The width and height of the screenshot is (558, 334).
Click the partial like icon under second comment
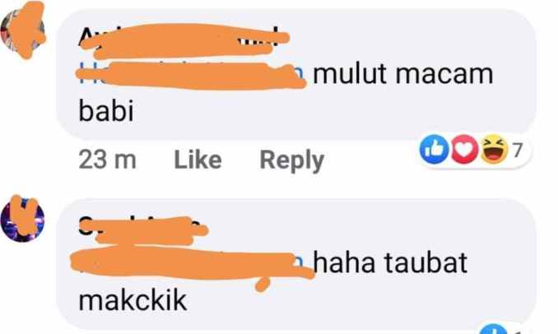[x=495, y=329]
